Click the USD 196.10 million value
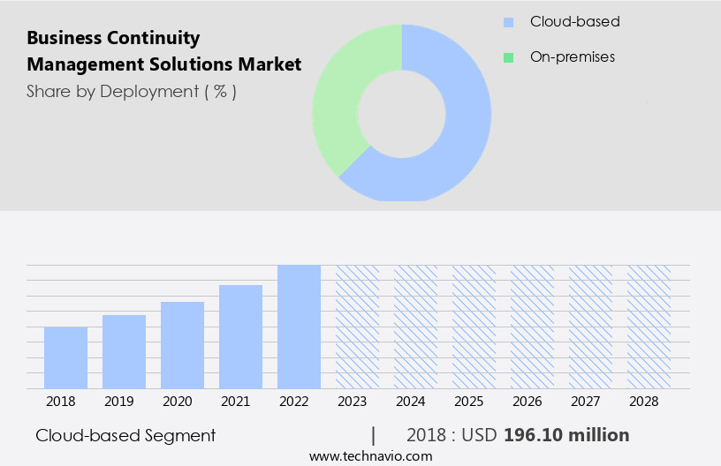The image size is (721, 466). 565,435
